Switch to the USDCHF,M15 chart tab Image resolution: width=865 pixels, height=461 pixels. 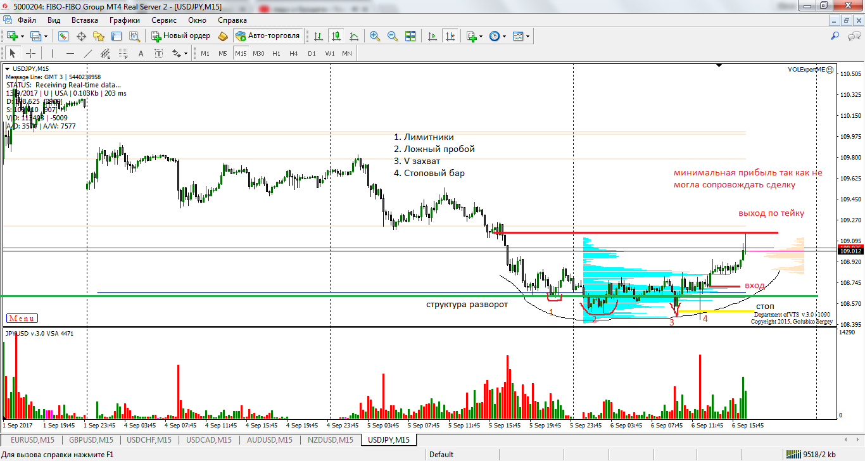pyautogui.click(x=149, y=439)
